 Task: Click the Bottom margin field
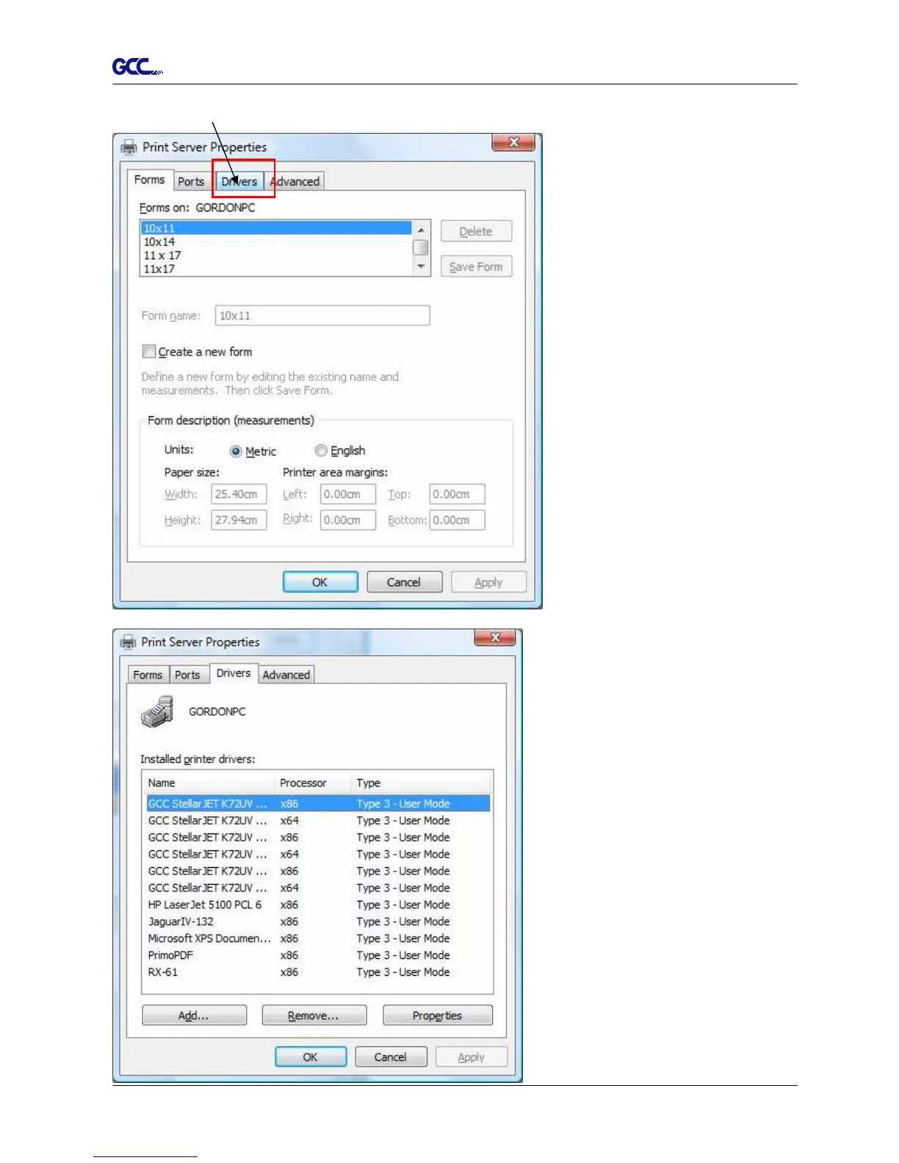pos(457,520)
